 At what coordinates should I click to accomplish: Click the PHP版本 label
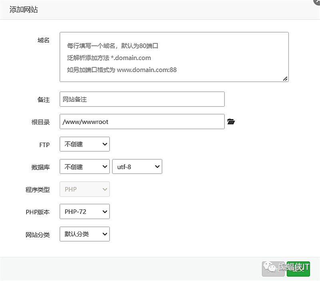(38, 211)
